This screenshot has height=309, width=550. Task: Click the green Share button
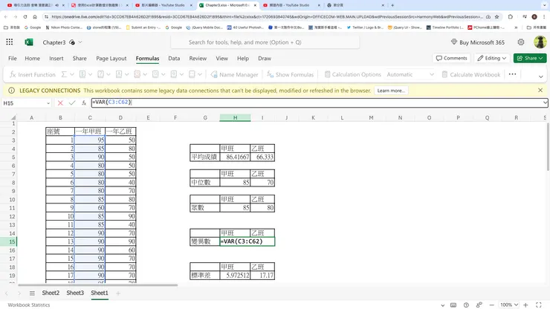pyautogui.click(x=530, y=58)
